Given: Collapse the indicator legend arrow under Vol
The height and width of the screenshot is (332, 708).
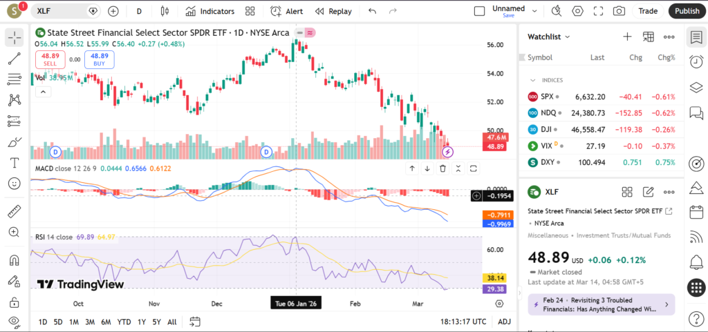Looking at the screenshot, I should point(41,91).
